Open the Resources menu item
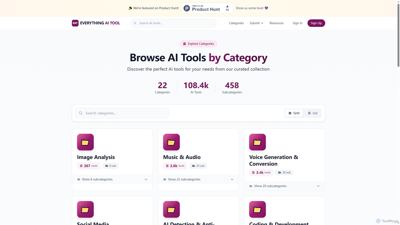The image size is (400, 225). coord(277,23)
